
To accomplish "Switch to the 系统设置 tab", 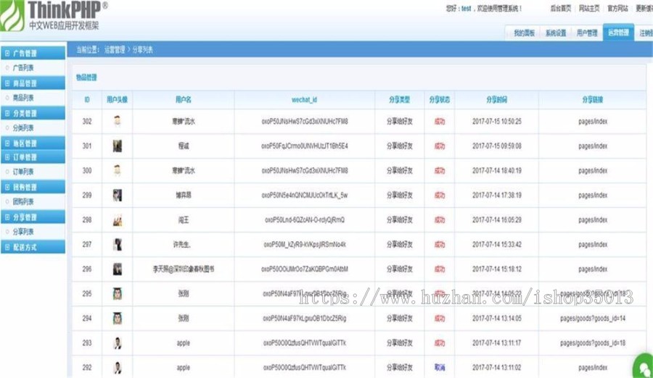I will [x=556, y=33].
